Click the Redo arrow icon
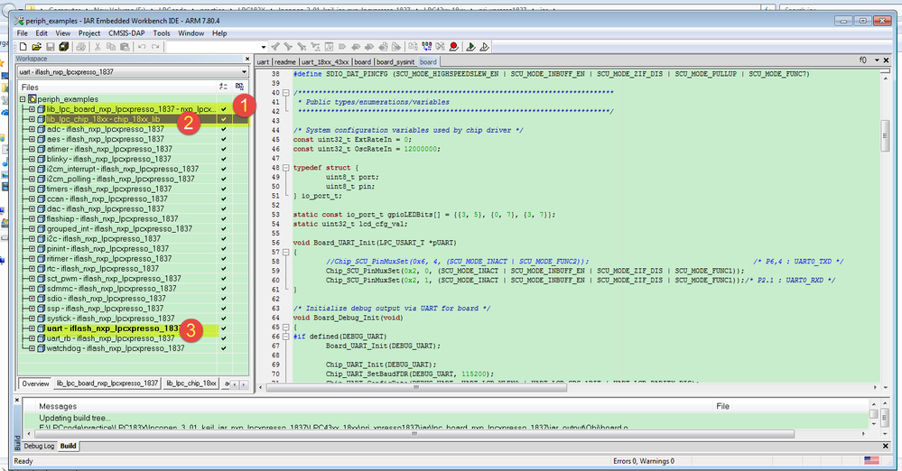902x471 pixels. point(155,47)
